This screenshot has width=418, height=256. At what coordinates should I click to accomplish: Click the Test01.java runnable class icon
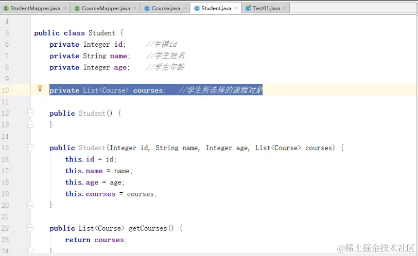point(248,9)
